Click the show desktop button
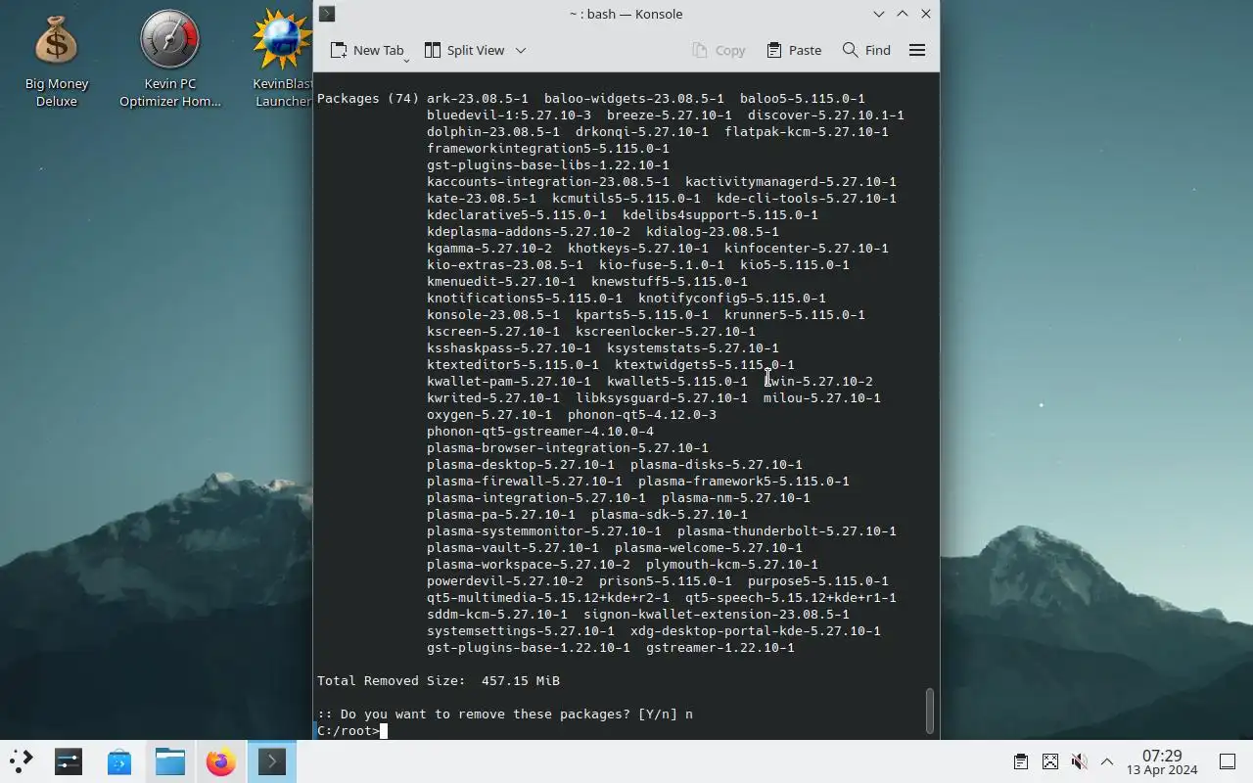1253x783 pixels. point(1228,761)
